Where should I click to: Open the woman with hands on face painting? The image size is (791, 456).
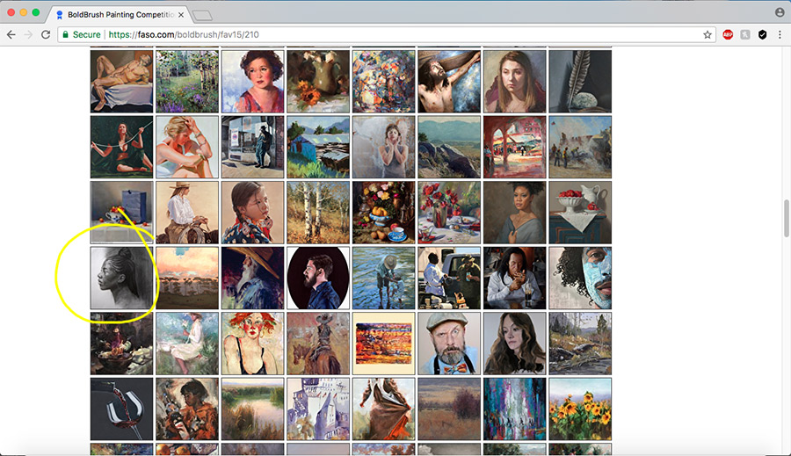[x=384, y=147]
